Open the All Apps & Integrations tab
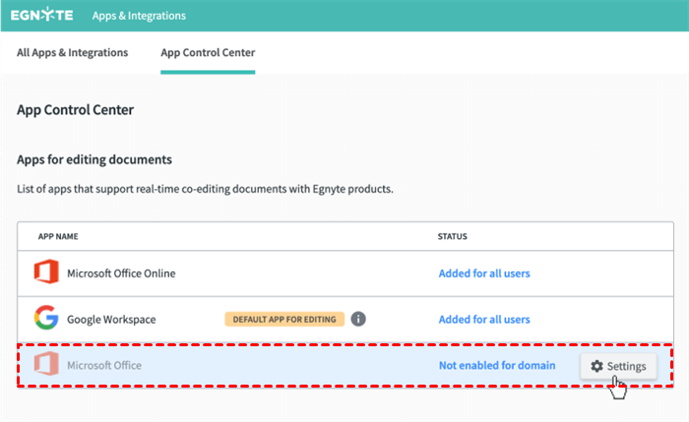 tap(73, 52)
